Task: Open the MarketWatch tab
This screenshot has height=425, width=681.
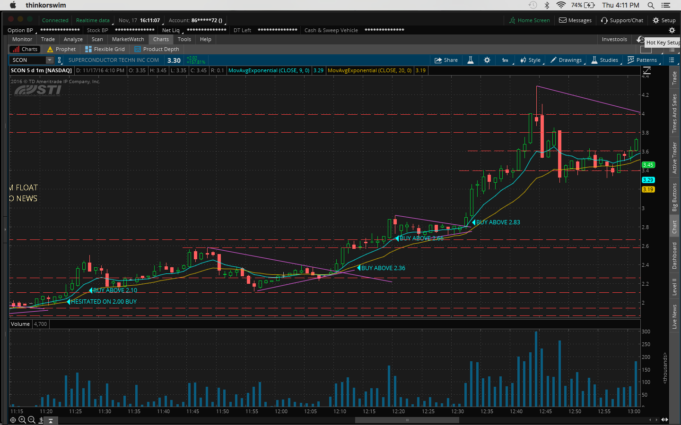Action: [128, 39]
